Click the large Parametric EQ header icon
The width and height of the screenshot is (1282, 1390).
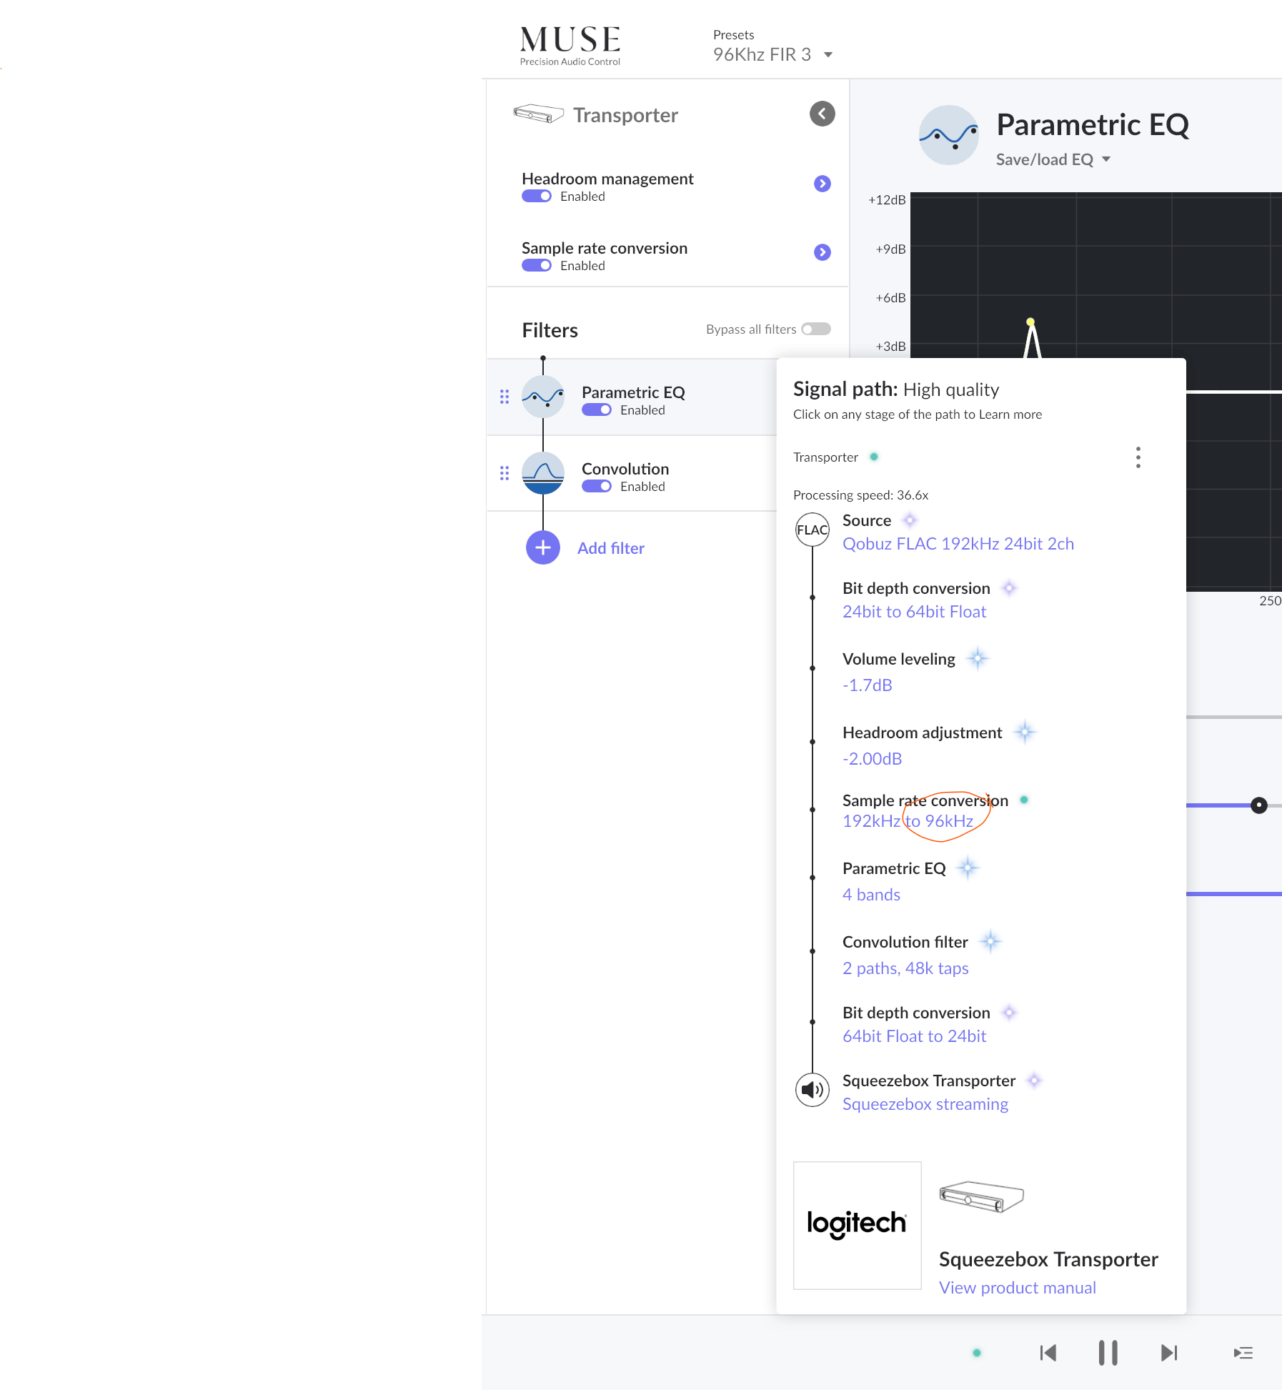pos(948,135)
